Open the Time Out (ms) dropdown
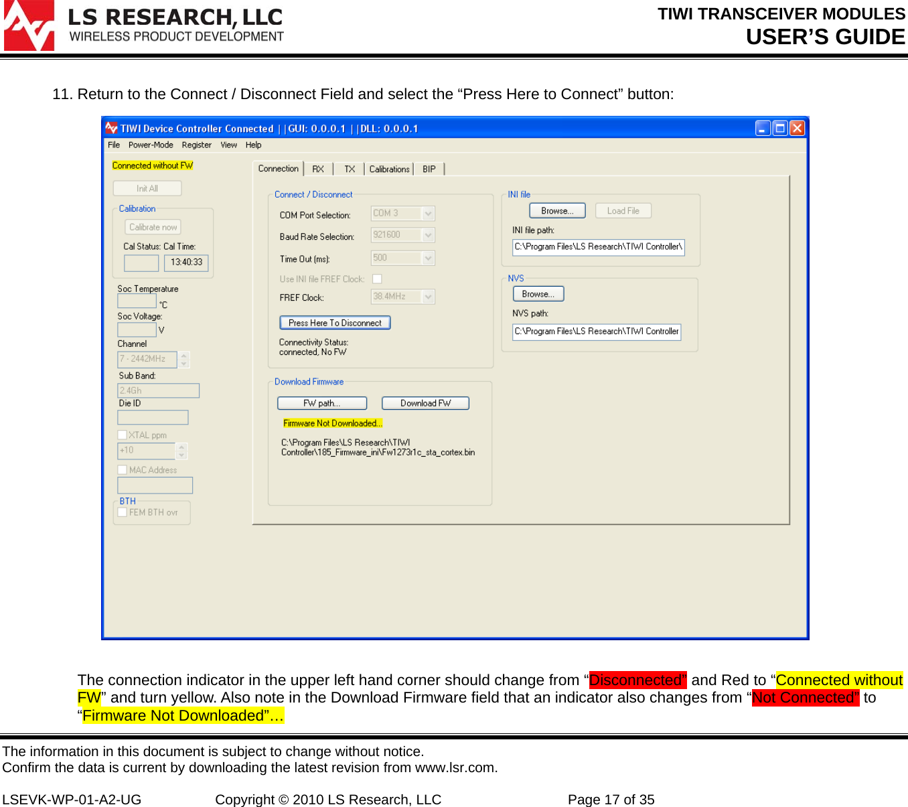Viewport: 908px width, 807px height. pyautogui.click(x=429, y=258)
